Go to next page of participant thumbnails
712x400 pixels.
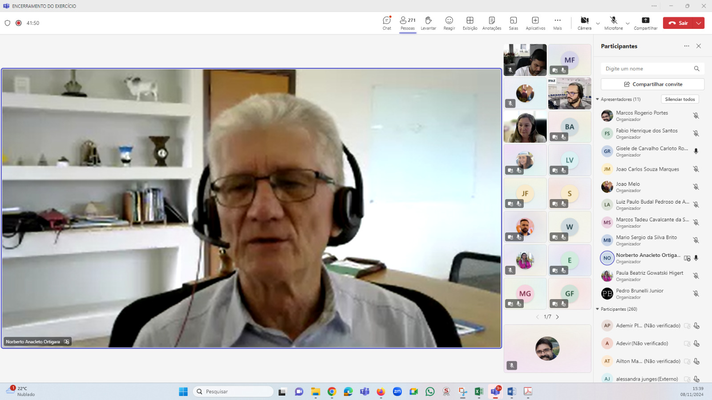pos(557,317)
